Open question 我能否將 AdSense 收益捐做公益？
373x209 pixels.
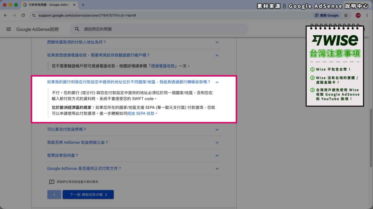click(x=78, y=143)
